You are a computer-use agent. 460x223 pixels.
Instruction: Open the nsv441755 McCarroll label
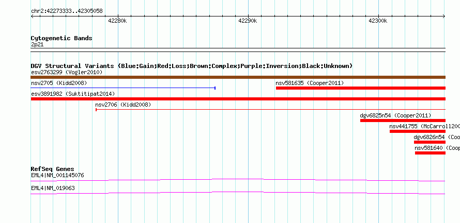click(x=424, y=126)
